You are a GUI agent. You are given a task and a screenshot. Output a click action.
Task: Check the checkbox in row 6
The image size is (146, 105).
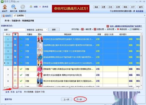pyautogui.click(x=15, y=69)
